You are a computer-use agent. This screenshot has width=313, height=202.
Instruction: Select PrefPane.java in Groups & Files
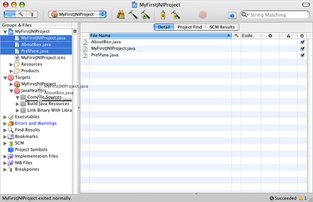point(36,51)
